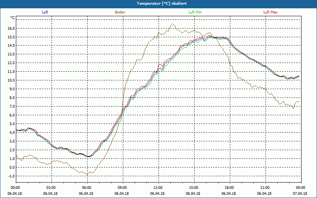Click the '1,0' y-axis value
317x198 pixels.
tap(12, 159)
